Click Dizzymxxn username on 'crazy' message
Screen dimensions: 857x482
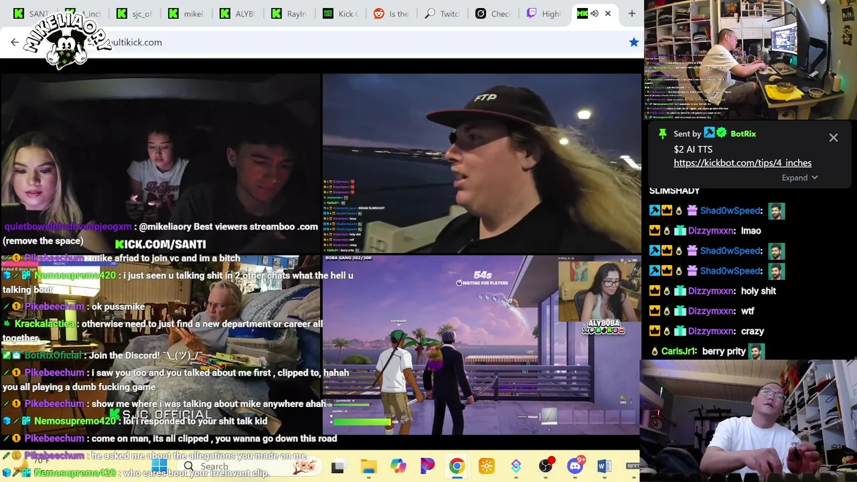[x=711, y=331]
